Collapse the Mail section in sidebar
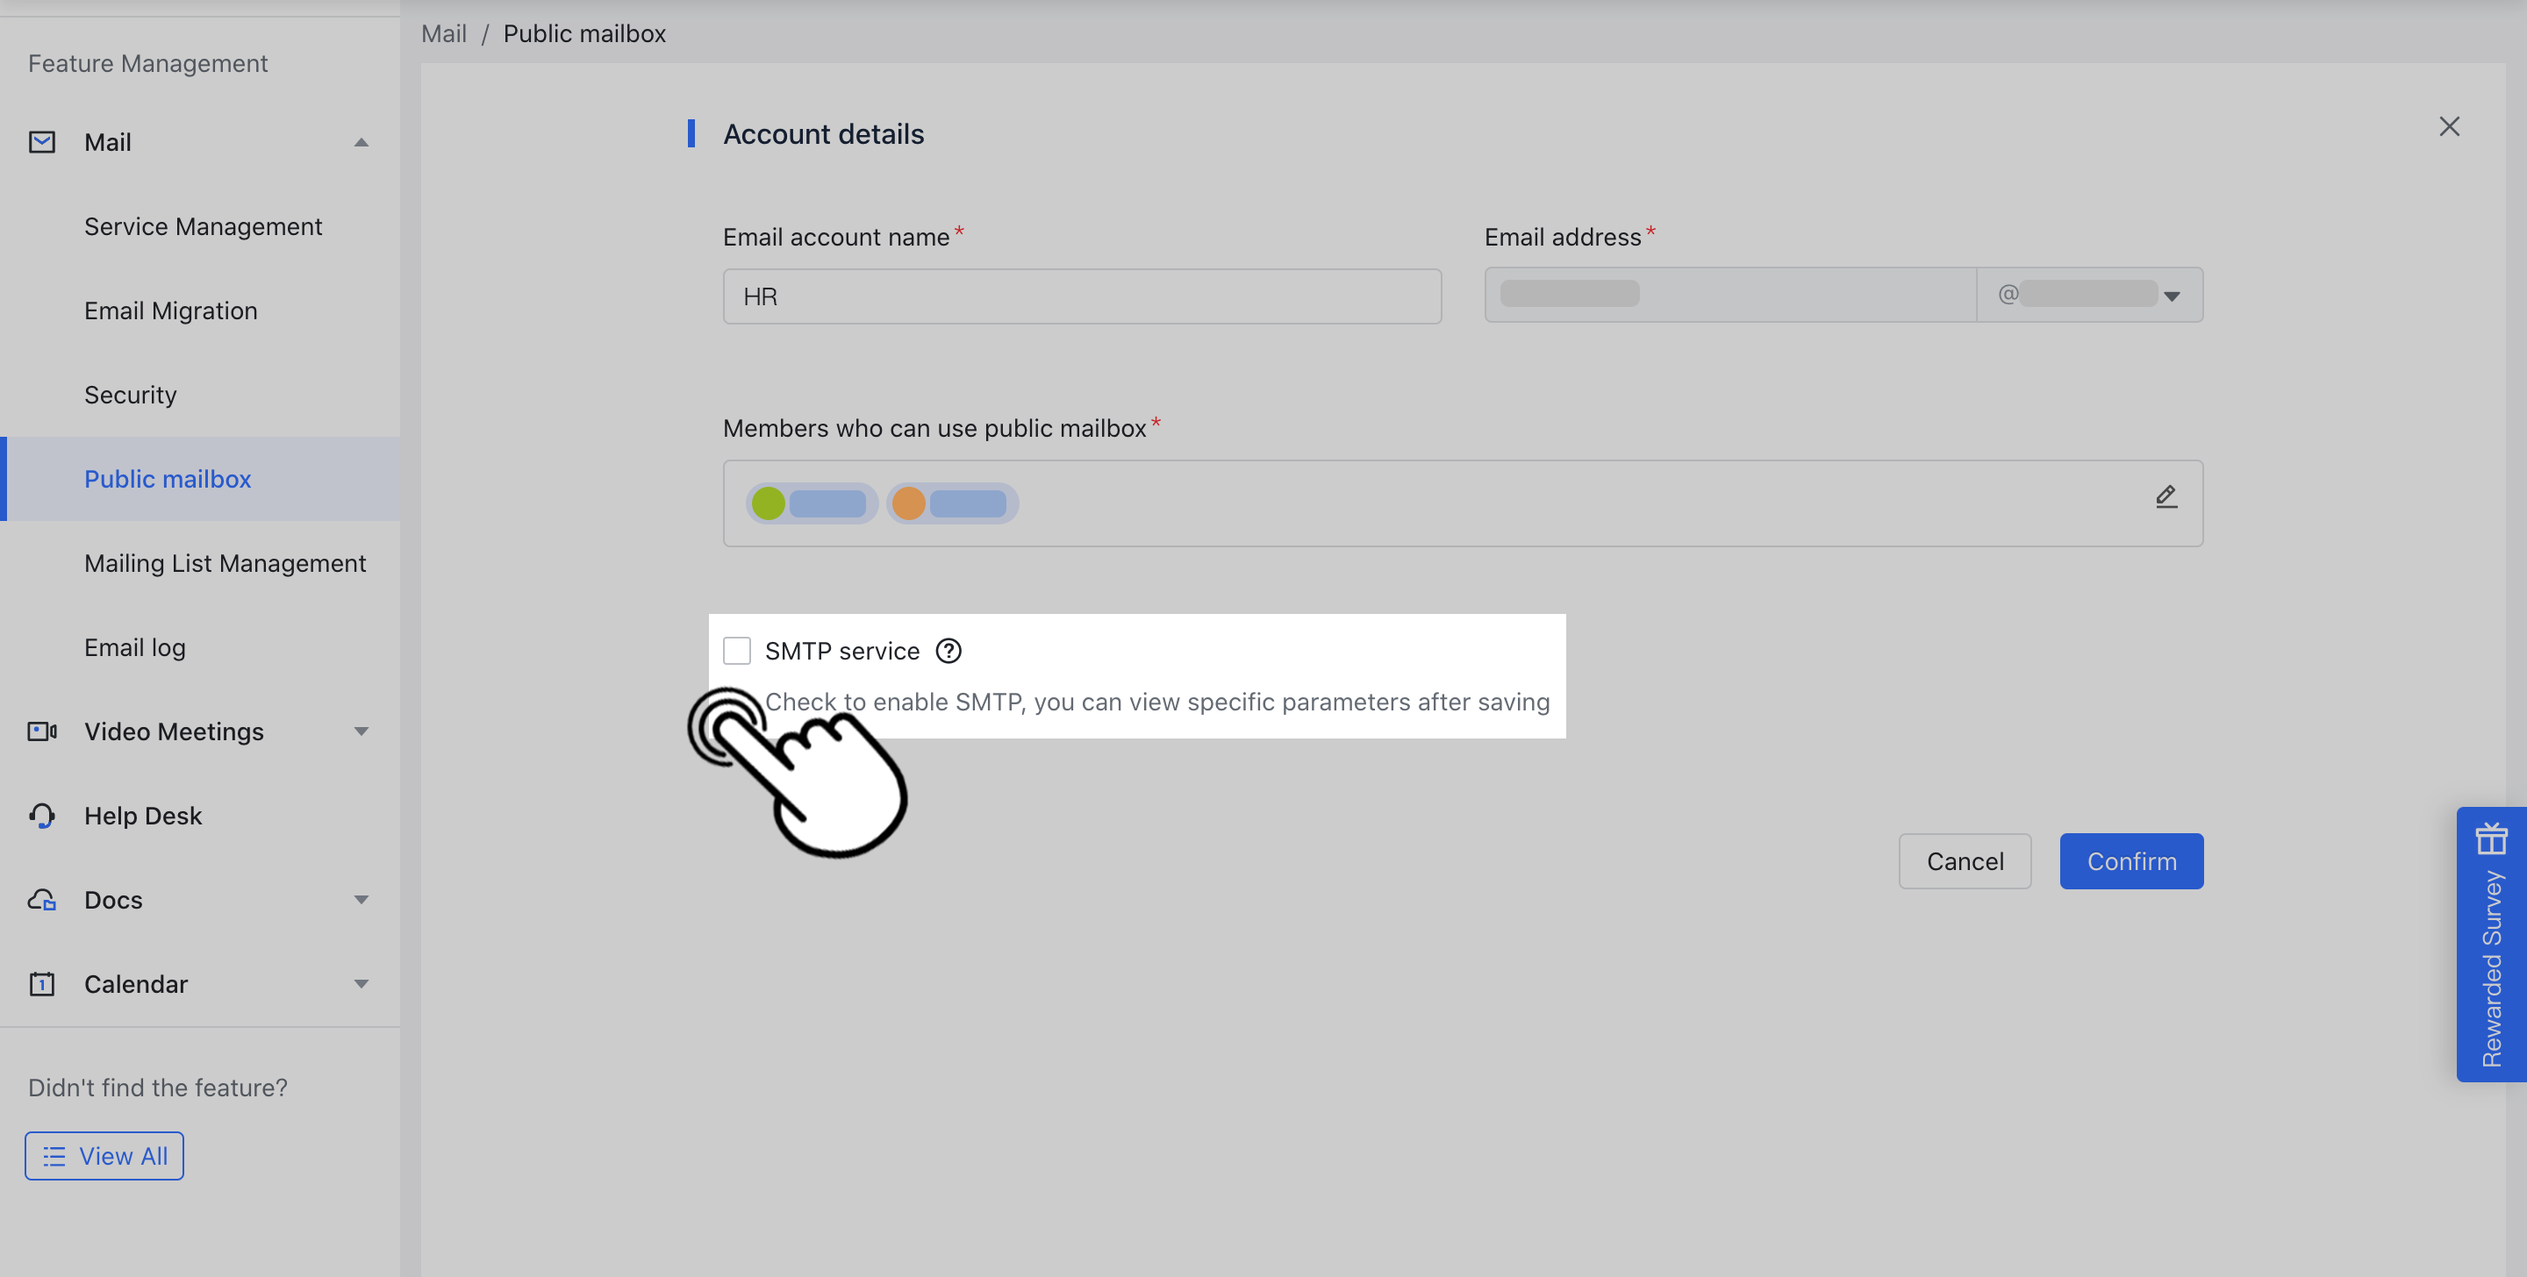2527x1277 pixels. 361,141
